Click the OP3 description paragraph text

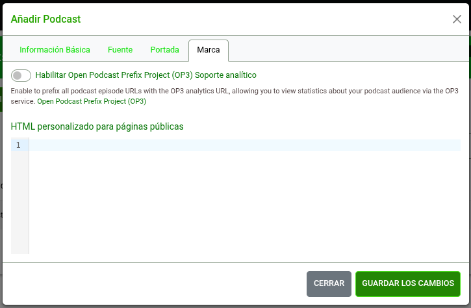pos(234,91)
